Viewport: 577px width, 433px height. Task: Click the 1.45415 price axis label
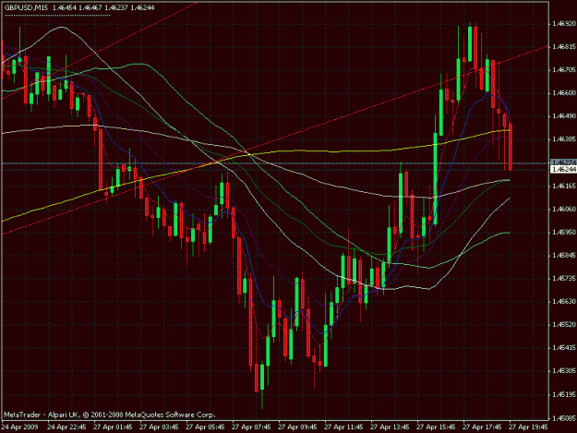click(563, 348)
